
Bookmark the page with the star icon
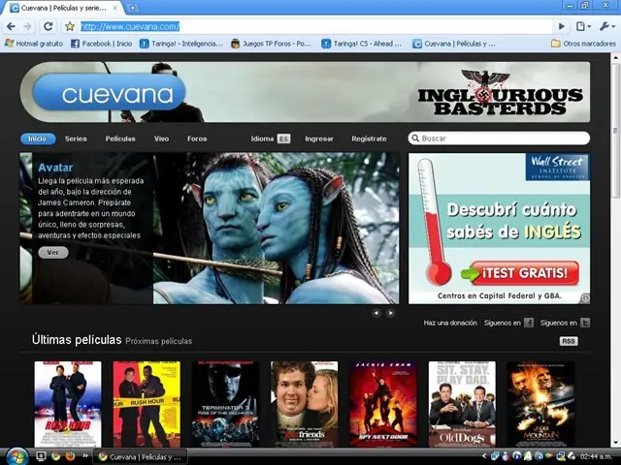click(70, 26)
